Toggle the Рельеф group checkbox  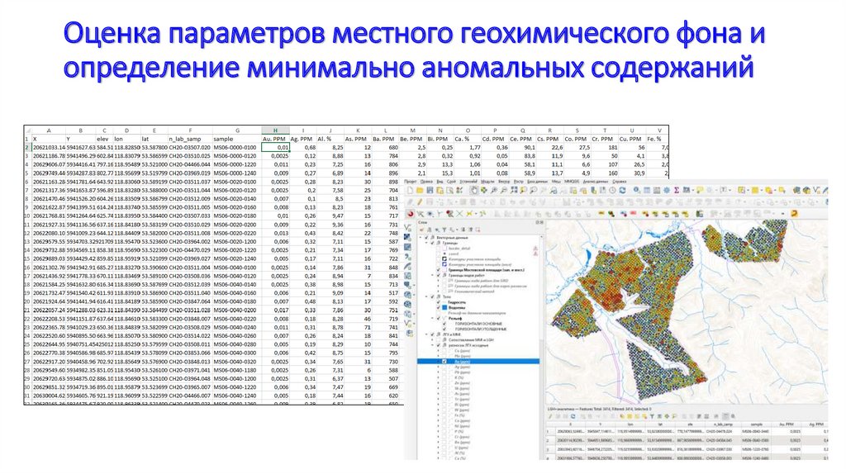pos(439,318)
